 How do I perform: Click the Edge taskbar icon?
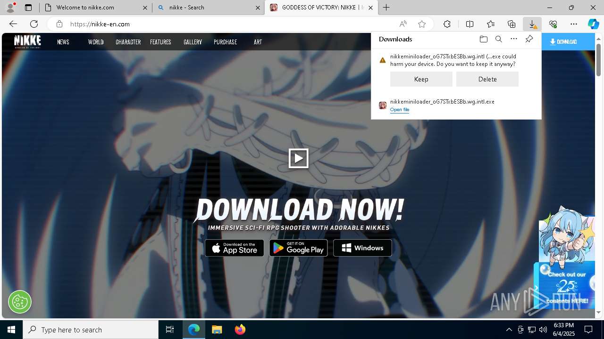point(194,330)
